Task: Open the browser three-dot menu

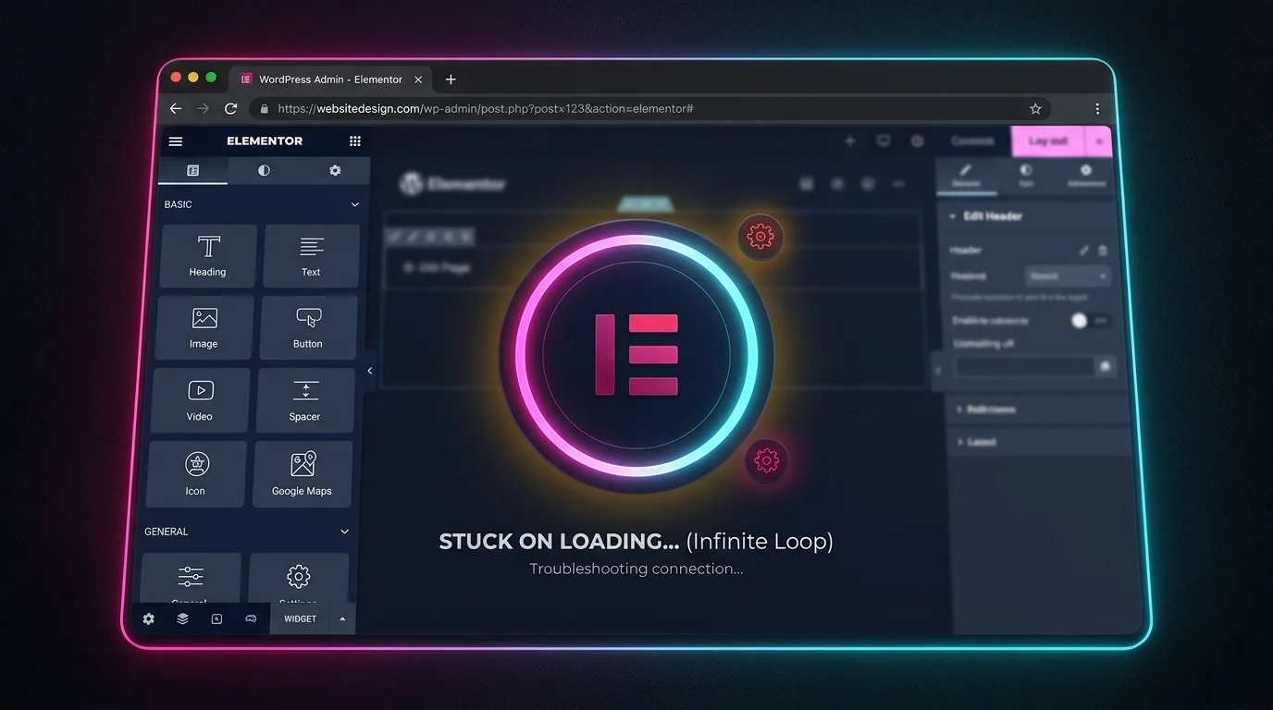Action: click(1097, 109)
